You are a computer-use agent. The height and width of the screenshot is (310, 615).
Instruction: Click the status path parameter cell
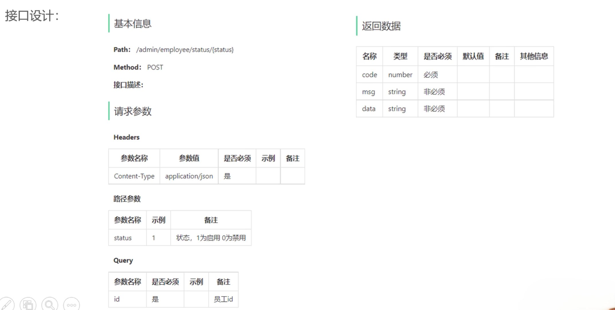123,238
